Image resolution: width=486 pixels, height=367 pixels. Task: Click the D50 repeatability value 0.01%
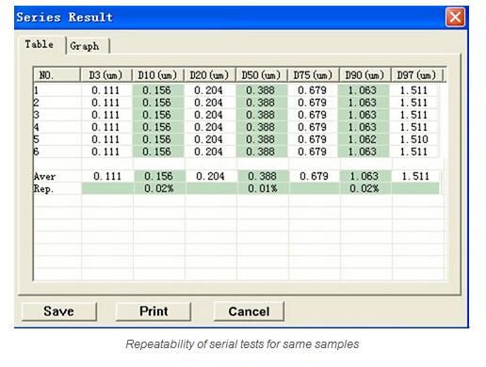[x=263, y=188]
